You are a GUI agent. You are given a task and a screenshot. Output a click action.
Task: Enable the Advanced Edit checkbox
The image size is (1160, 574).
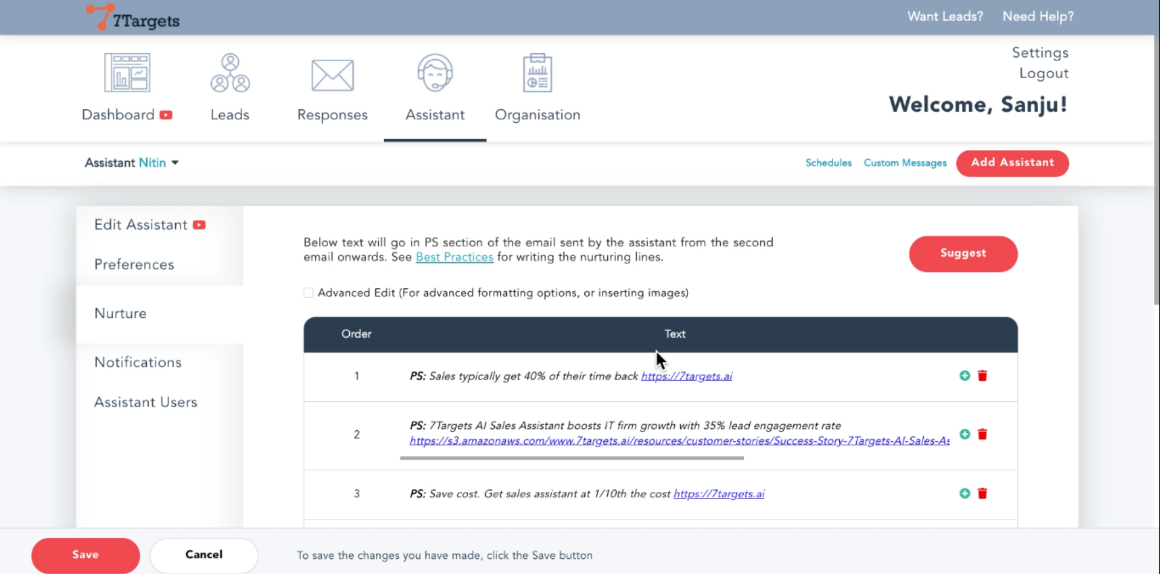pos(309,293)
